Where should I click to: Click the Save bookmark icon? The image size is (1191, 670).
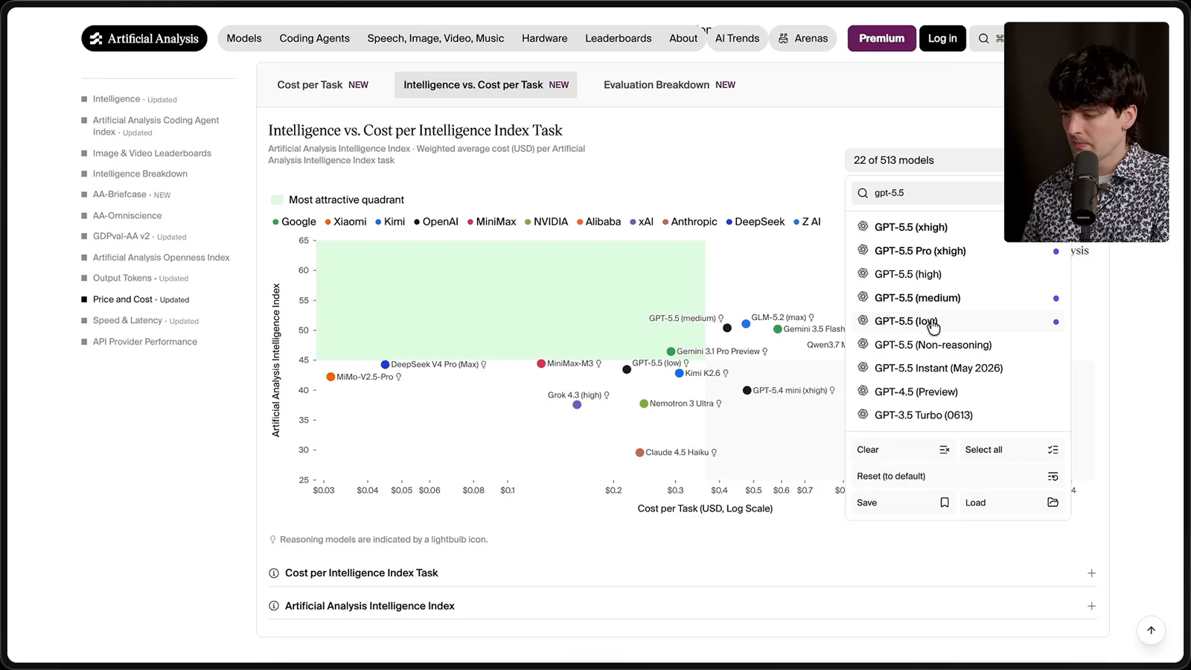coord(945,502)
